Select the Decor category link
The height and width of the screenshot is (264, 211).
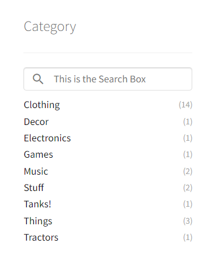[36, 122]
